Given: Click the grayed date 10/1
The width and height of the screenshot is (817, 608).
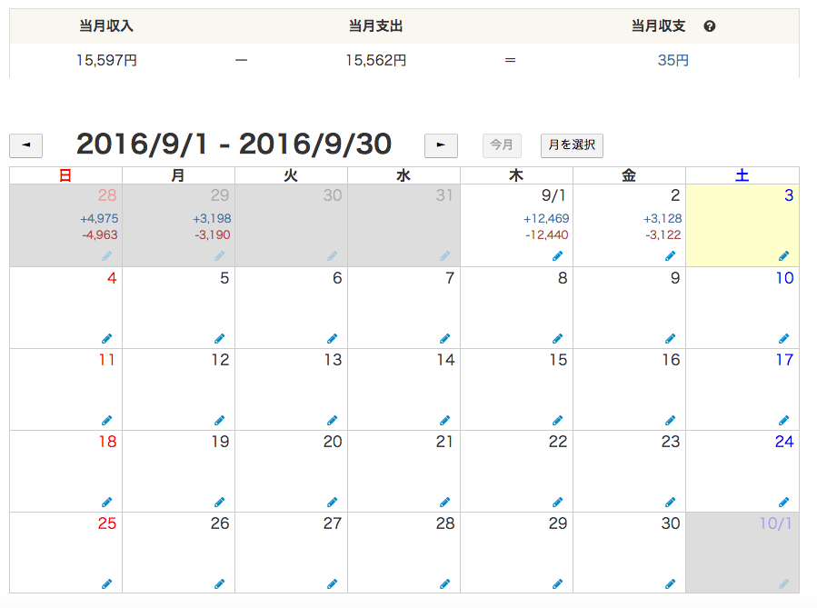Looking at the screenshot, I should pos(775,523).
